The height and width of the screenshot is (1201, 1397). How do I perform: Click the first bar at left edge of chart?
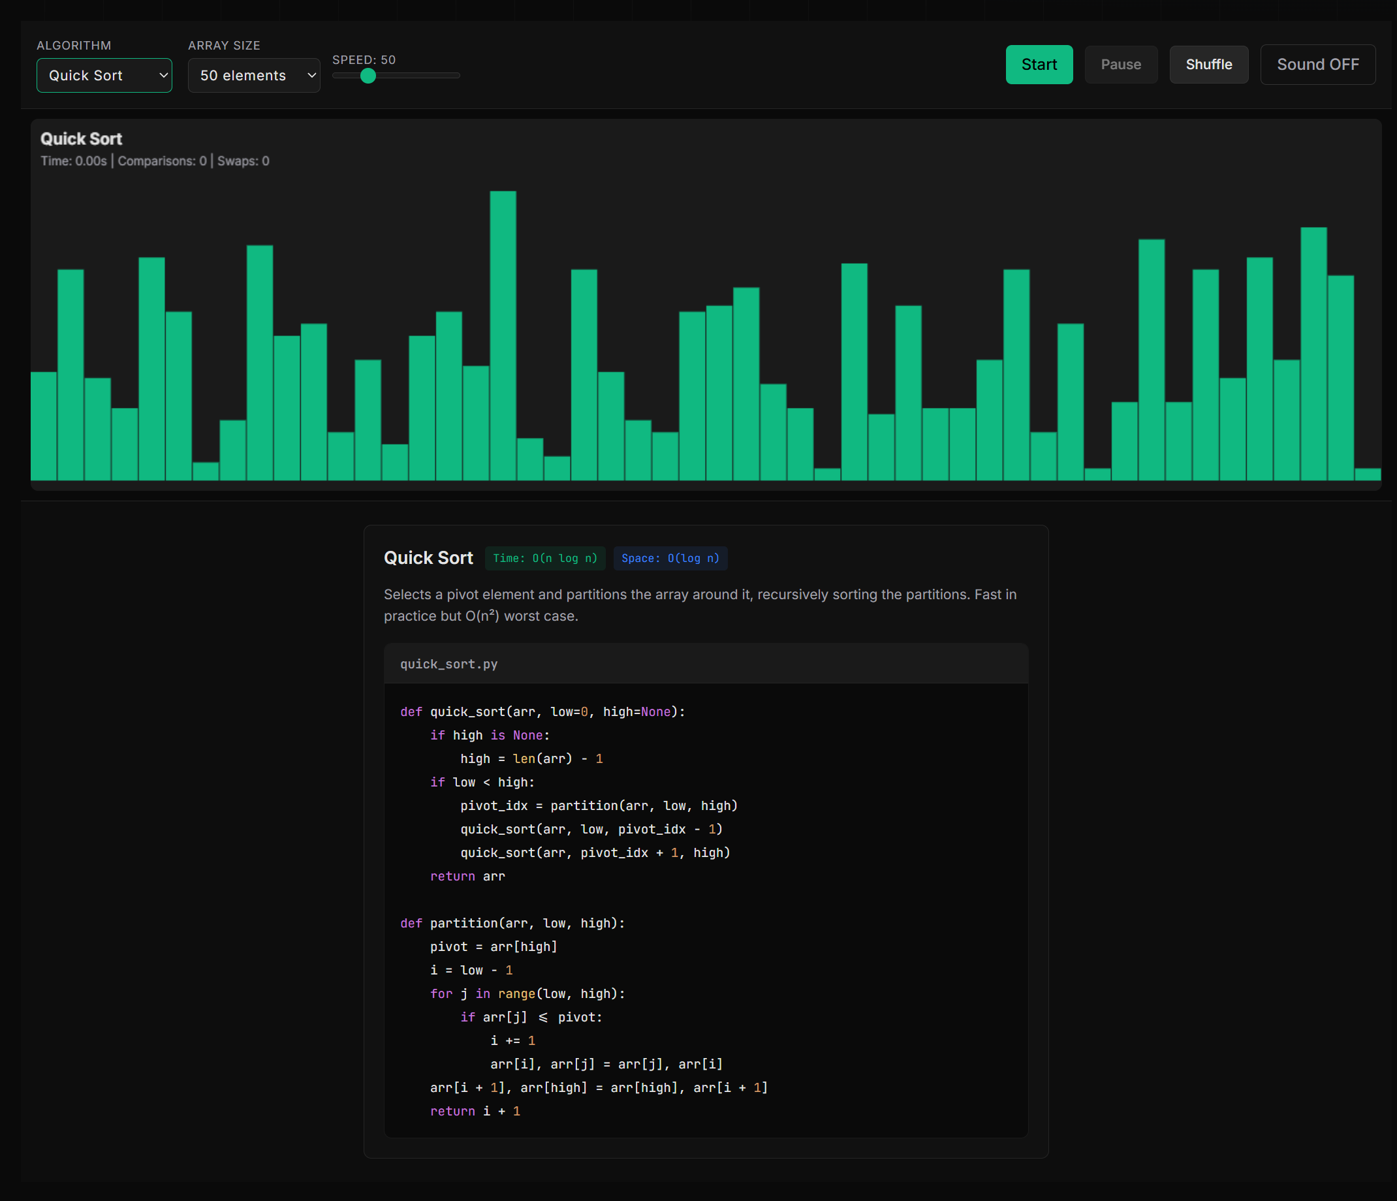coord(43,426)
